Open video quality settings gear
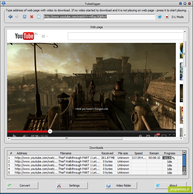 coord(156,136)
